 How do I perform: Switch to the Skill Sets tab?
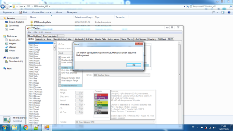pos(89,39)
